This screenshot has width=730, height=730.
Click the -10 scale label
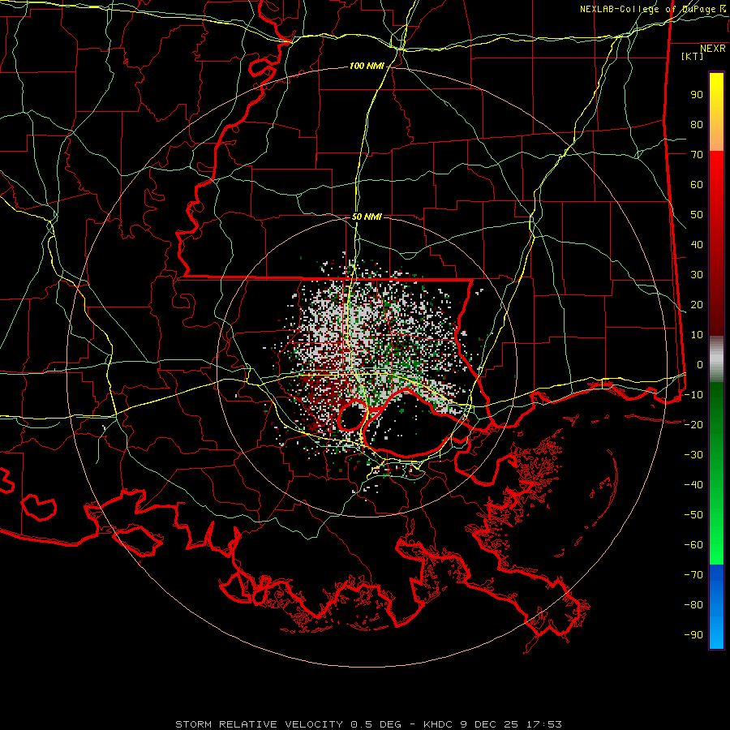point(693,395)
